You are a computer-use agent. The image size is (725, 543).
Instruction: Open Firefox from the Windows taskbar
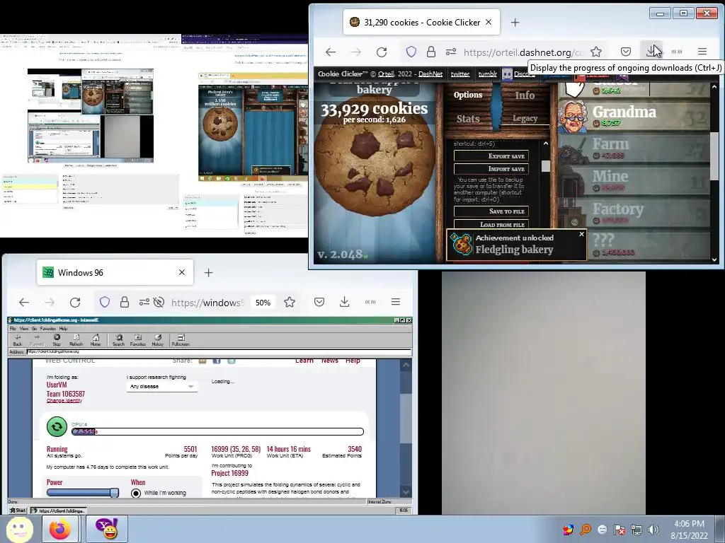[61, 529]
